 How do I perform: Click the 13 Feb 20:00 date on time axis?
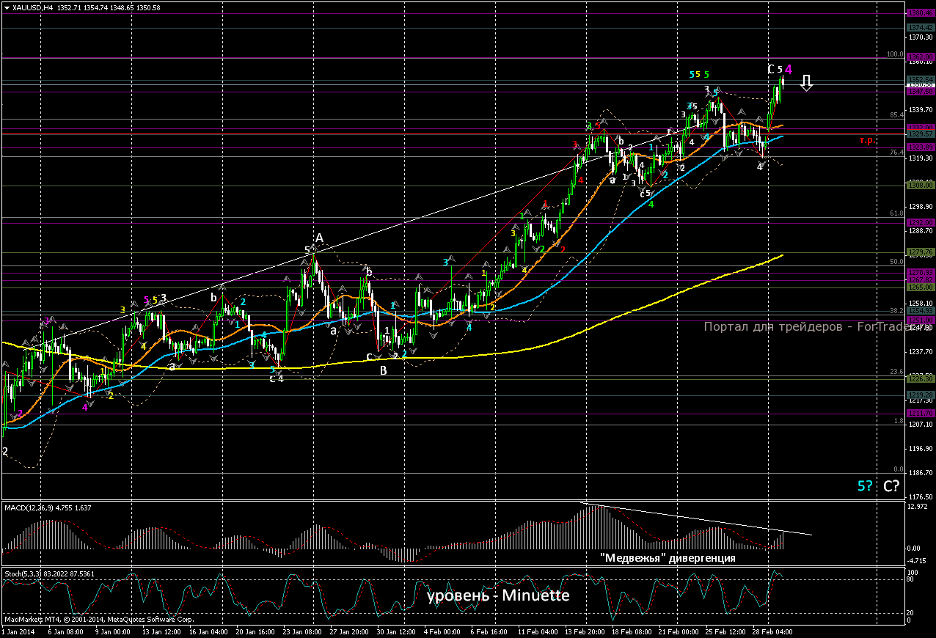coord(585,631)
